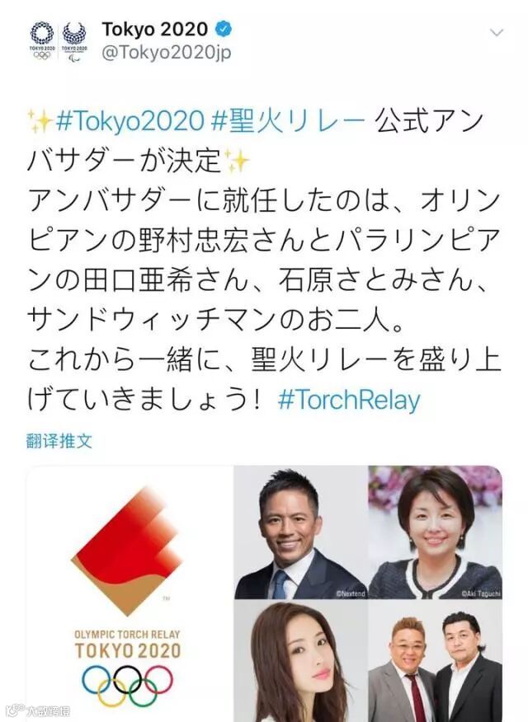Click the Olympic rings in the logo

(x=128, y=685)
